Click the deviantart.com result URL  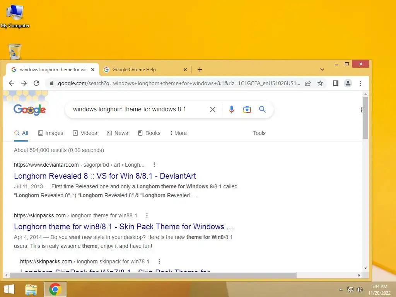pos(79,165)
